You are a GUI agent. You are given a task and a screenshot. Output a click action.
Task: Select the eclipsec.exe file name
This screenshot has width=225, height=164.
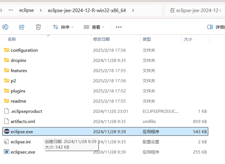tap(23, 152)
